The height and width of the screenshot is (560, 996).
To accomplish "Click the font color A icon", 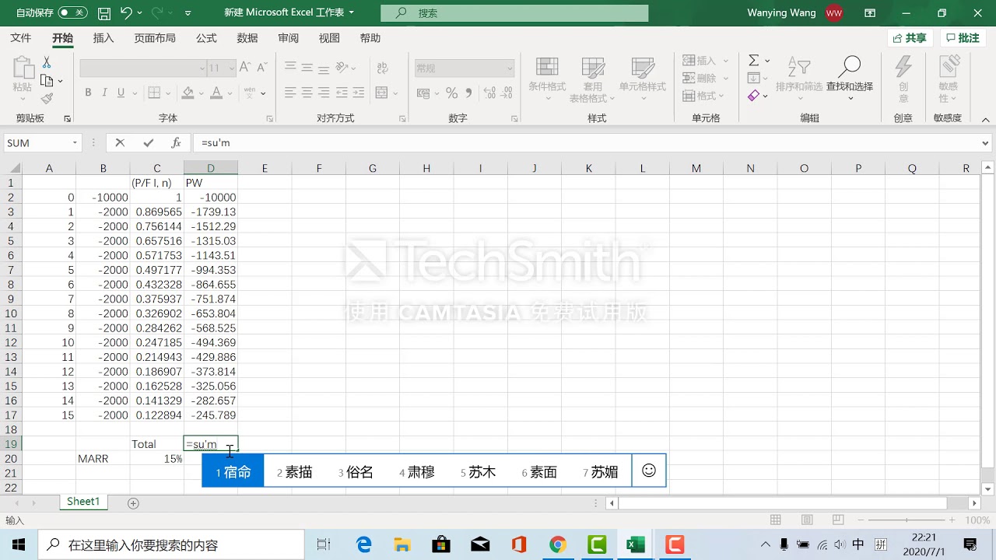I will [217, 93].
